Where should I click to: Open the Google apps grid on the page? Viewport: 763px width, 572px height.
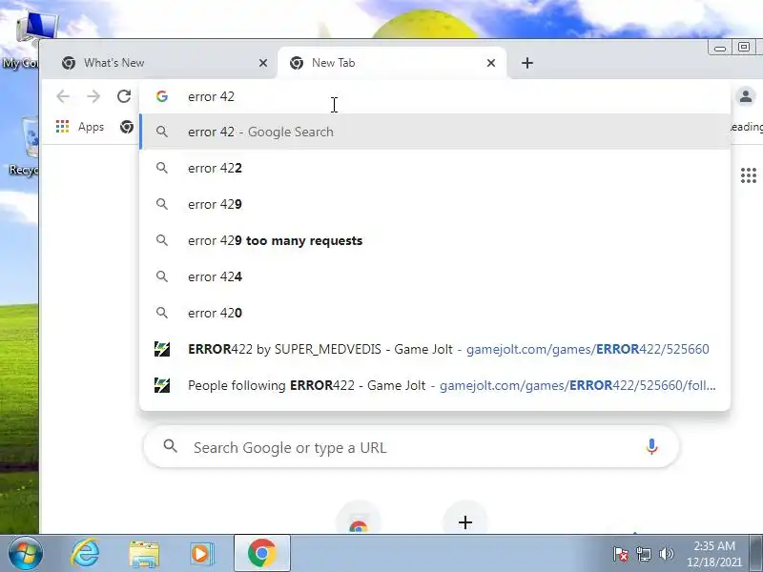click(x=749, y=175)
